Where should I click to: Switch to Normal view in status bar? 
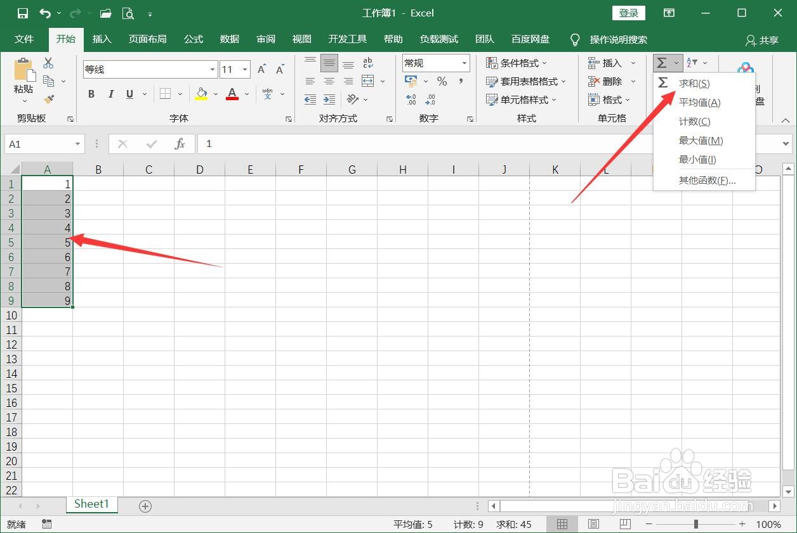click(x=562, y=524)
